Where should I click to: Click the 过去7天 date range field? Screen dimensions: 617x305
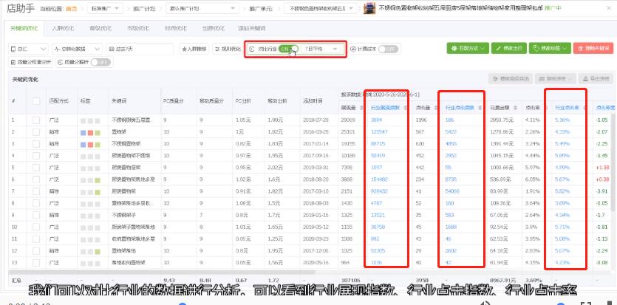(x=140, y=49)
